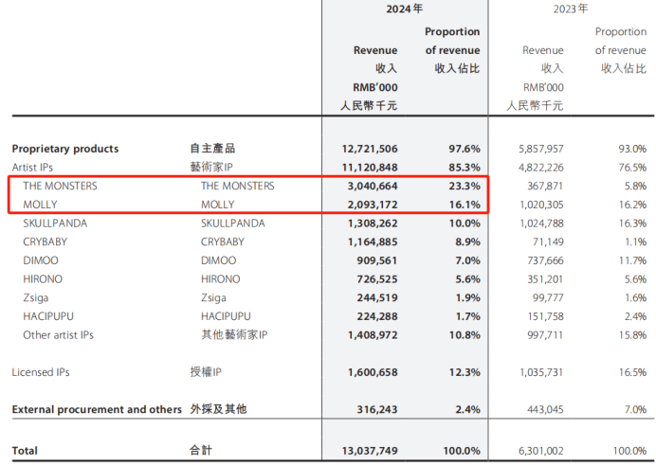The width and height of the screenshot is (656, 465).
Task: Click the 'Licensed IPs' English row label
Action: point(41,372)
